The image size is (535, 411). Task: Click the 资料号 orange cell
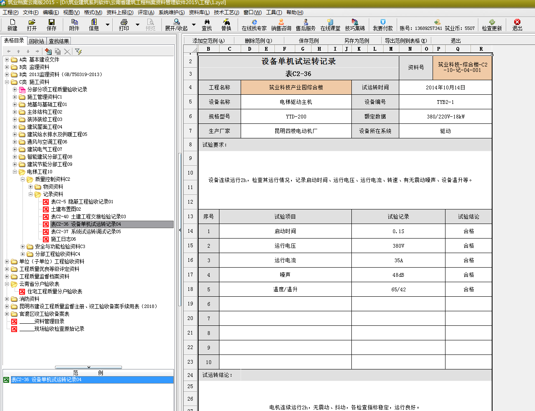pos(463,67)
